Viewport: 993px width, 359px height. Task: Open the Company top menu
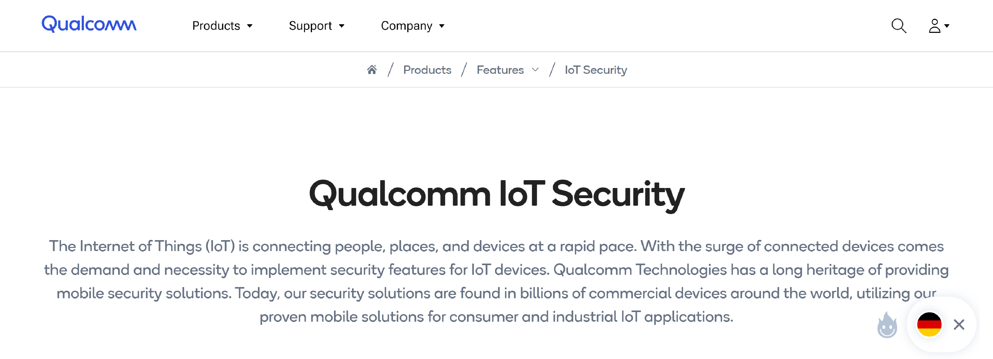click(x=406, y=26)
